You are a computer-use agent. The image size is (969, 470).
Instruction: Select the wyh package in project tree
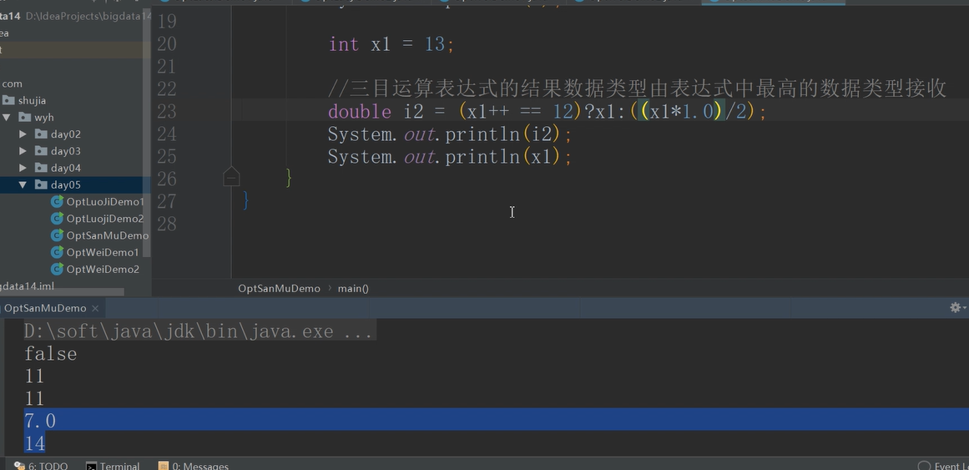pos(44,118)
